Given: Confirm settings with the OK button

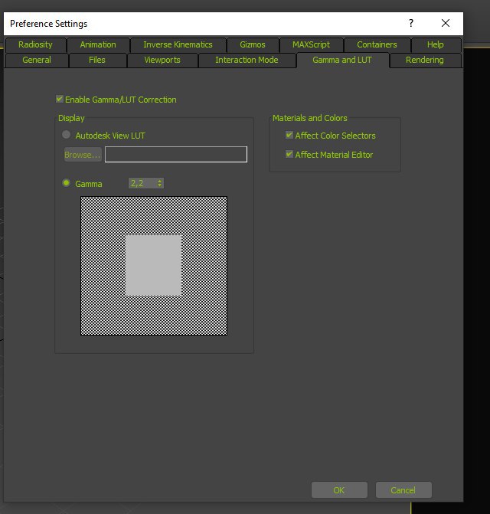Looking at the screenshot, I should [339, 490].
